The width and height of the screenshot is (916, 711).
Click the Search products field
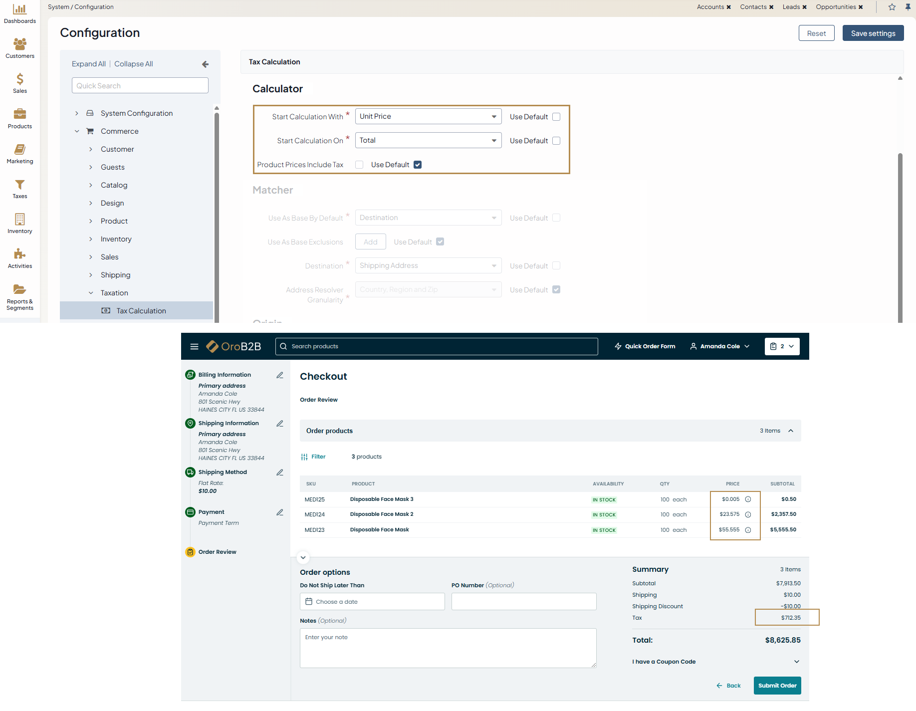coord(437,346)
